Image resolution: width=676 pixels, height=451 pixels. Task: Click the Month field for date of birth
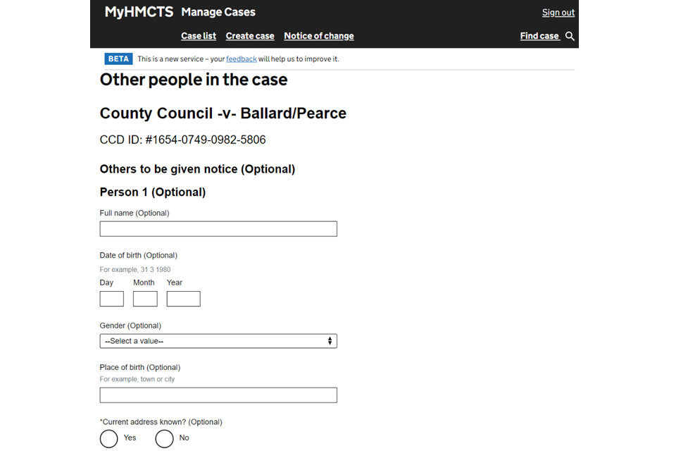145,299
